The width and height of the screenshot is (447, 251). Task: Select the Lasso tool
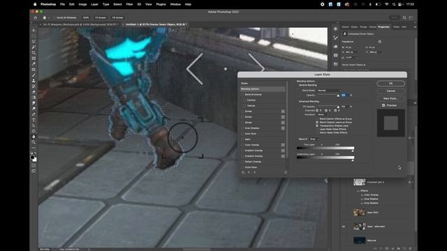click(x=34, y=42)
